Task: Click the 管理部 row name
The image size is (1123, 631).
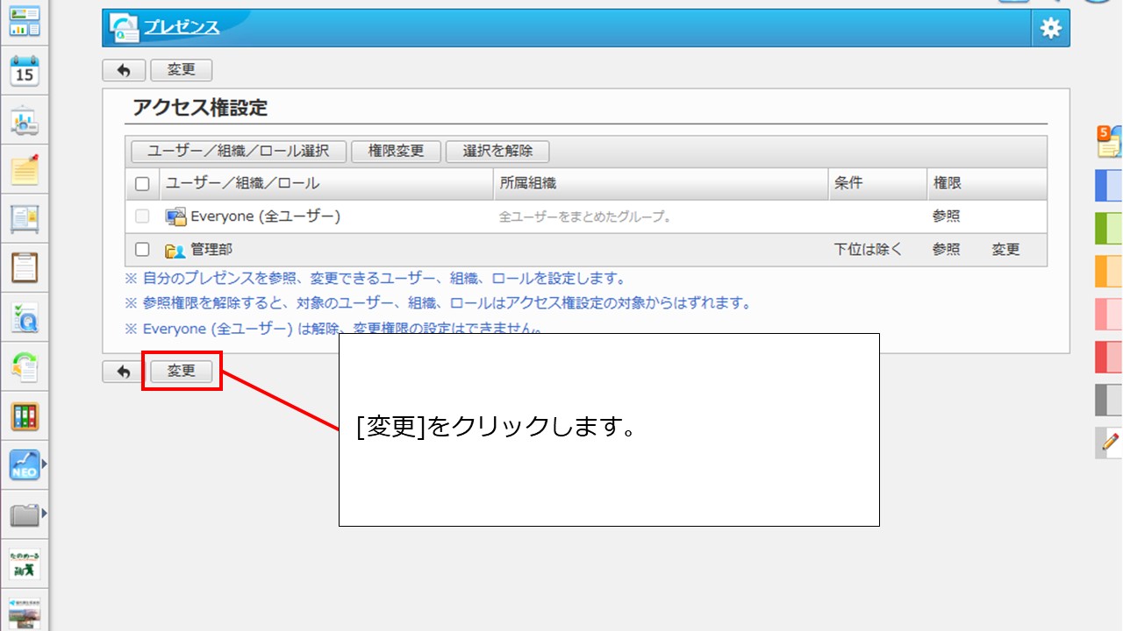Action: point(211,250)
